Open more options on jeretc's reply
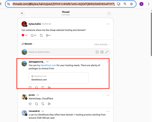 point(108,95)
